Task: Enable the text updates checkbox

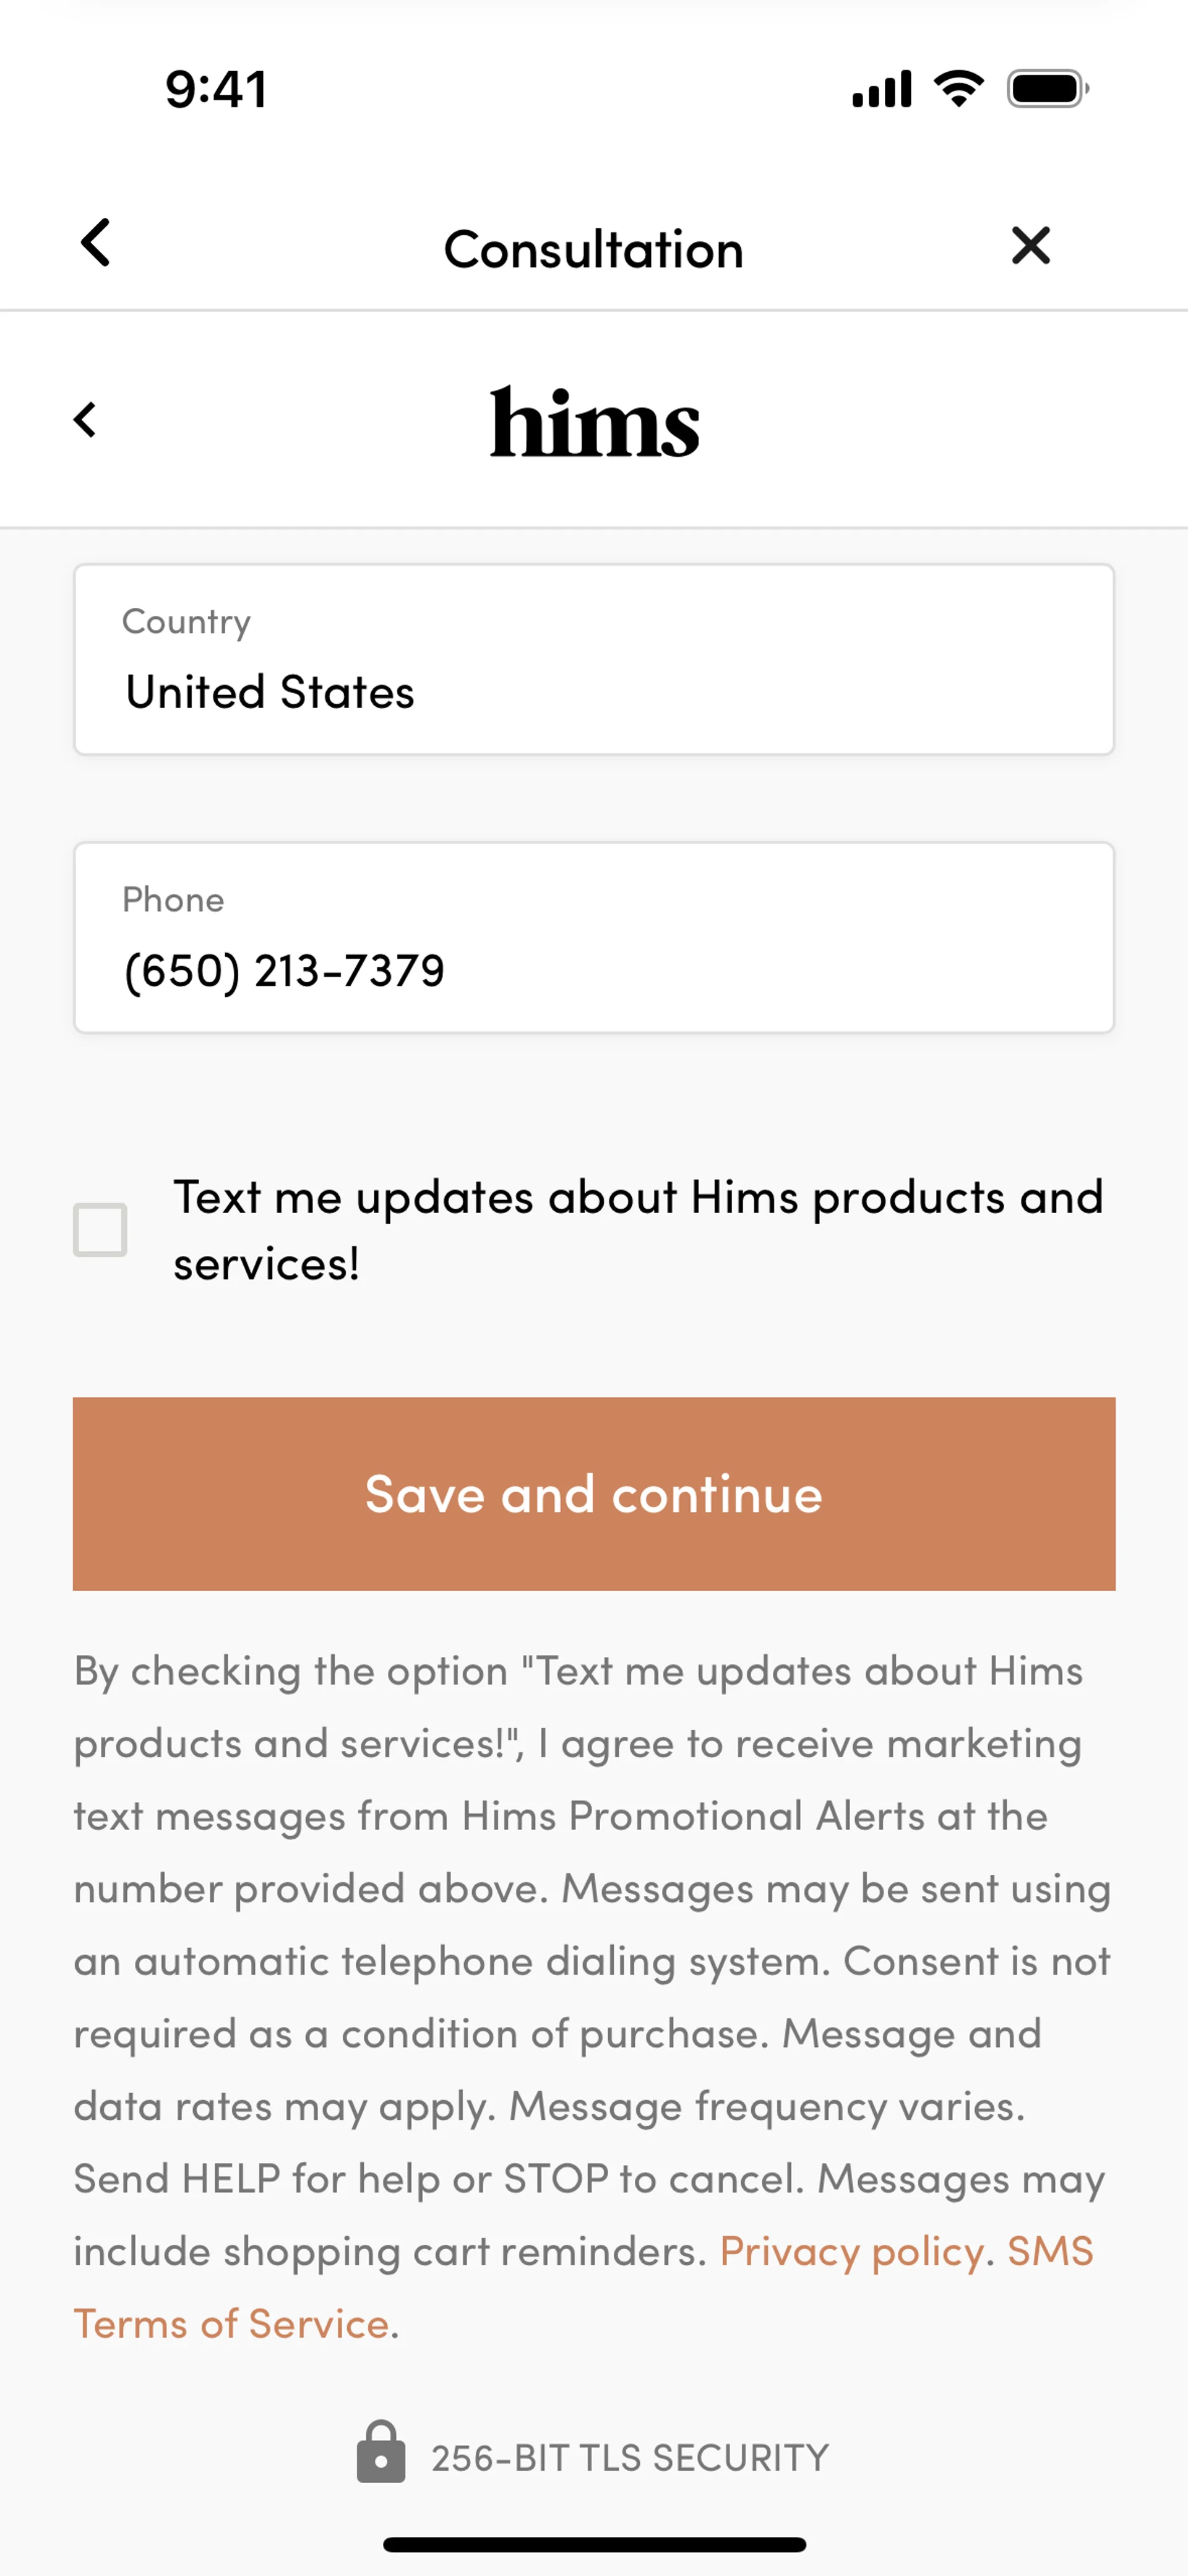Action: [100, 1230]
